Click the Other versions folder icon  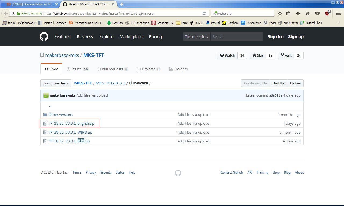tap(45, 115)
